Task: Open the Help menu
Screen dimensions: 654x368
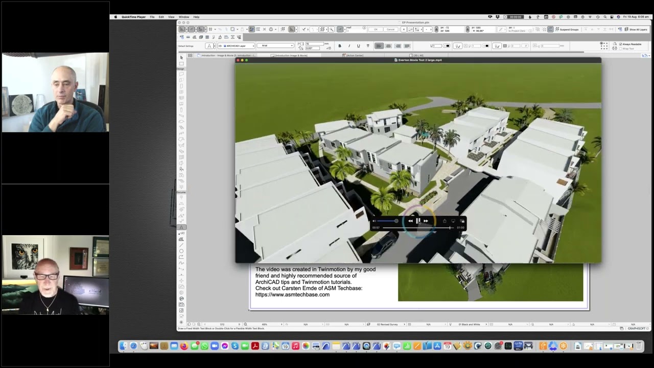Action: tap(196, 17)
